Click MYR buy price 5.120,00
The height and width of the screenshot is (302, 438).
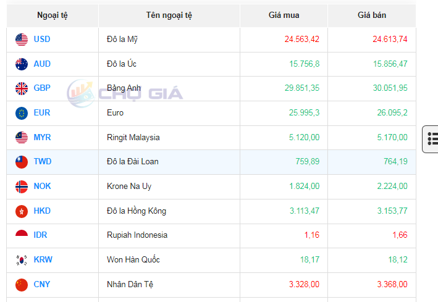(304, 137)
